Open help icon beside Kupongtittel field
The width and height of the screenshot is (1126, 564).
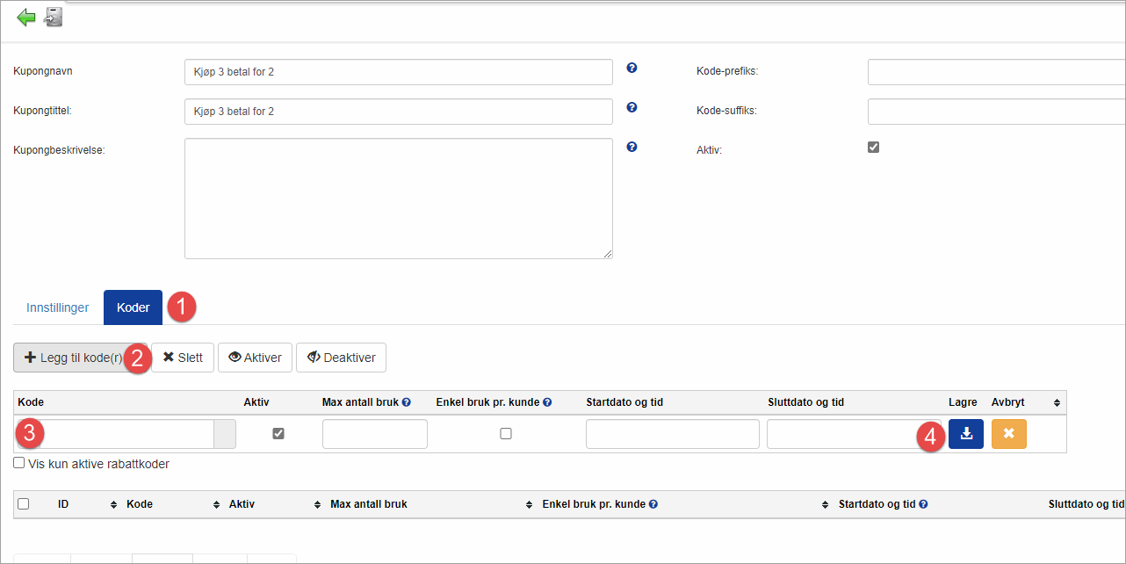tap(632, 107)
